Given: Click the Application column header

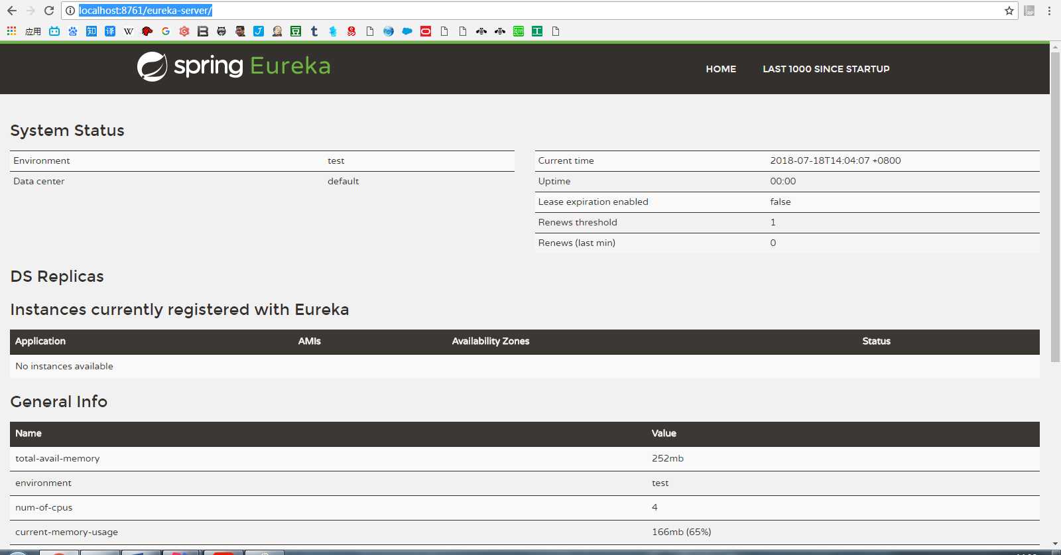Looking at the screenshot, I should [x=40, y=341].
